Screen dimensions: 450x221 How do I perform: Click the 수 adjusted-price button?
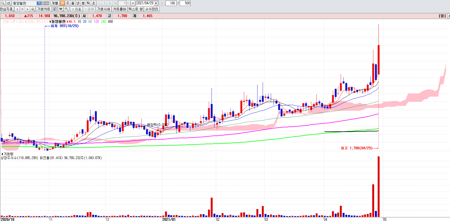click(33, 9)
